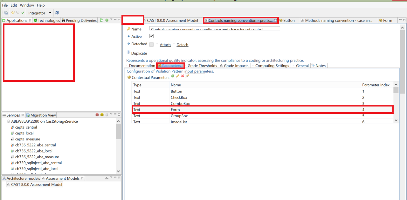Click the Parameter Index column header
The image size is (407, 200).
[x=376, y=85]
